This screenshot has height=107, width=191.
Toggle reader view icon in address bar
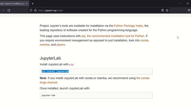tap(162, 10)
